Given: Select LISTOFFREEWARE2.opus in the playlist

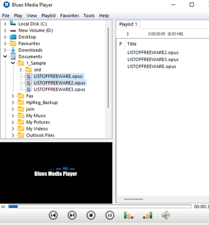Looking at the screenshot, I should click(x=153, y=53).
